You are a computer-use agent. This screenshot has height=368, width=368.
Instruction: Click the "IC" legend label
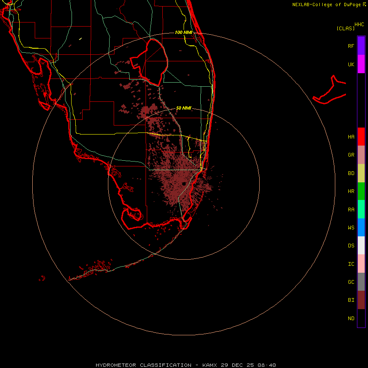point(351,264)
